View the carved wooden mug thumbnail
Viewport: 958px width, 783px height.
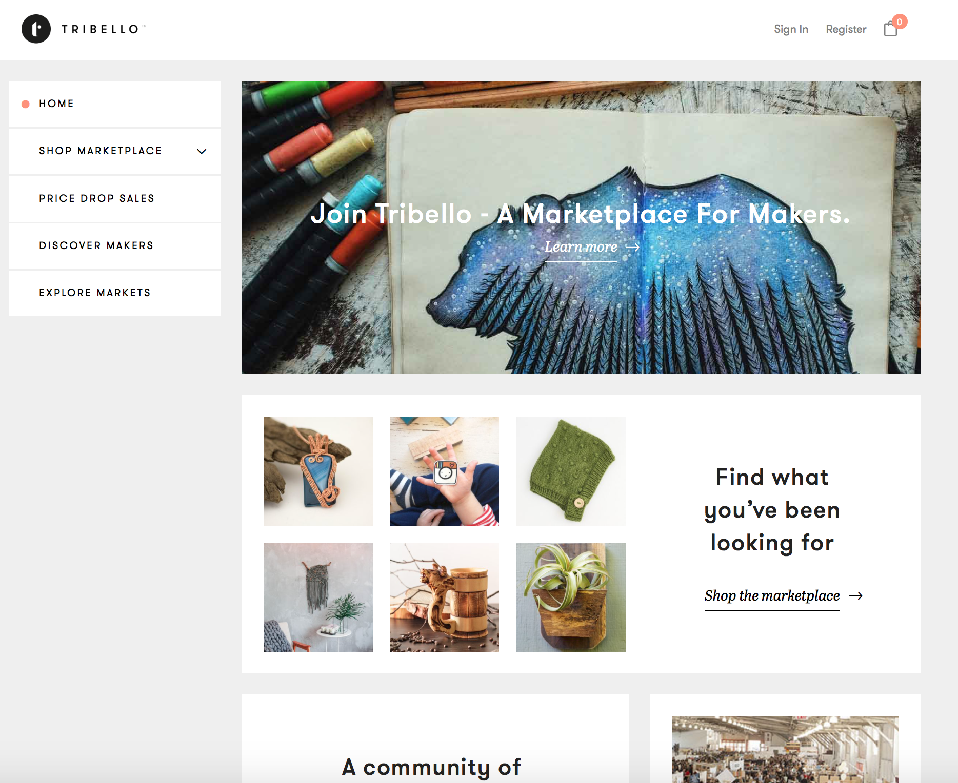[445, 597]
